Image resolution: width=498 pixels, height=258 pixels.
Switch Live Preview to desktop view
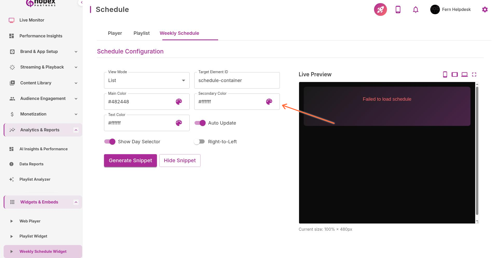tap(465, 74)
